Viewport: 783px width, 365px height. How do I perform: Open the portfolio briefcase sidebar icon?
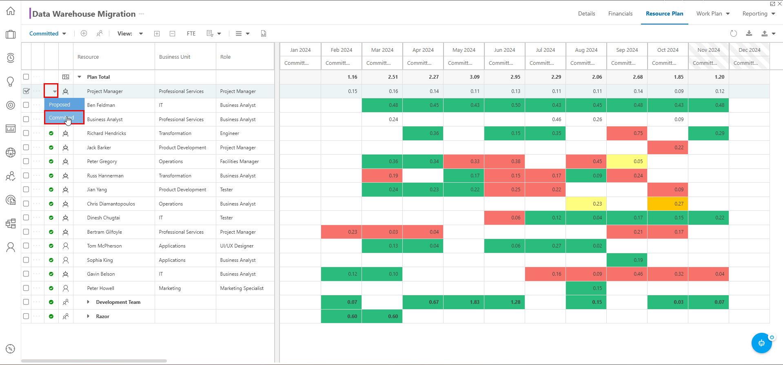11,34
